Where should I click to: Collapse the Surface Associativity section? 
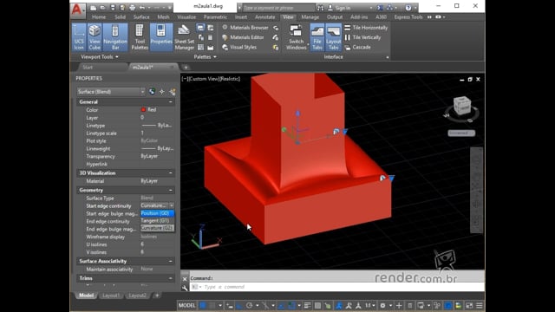[171, 261]
